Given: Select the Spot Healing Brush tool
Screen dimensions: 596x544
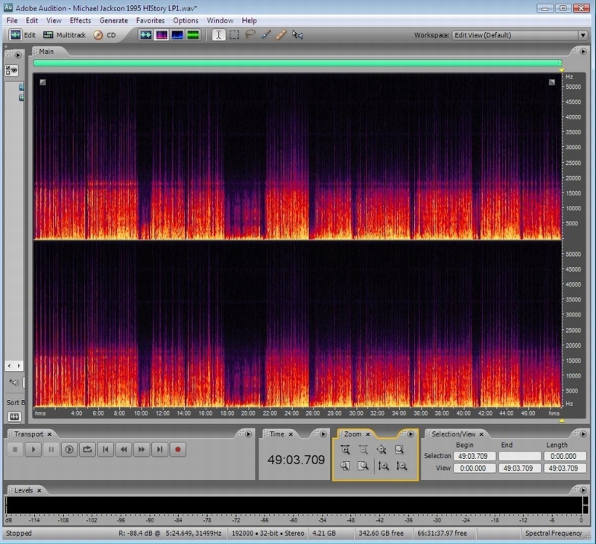Looking at the screenshot, I should [x=282, y=35].
